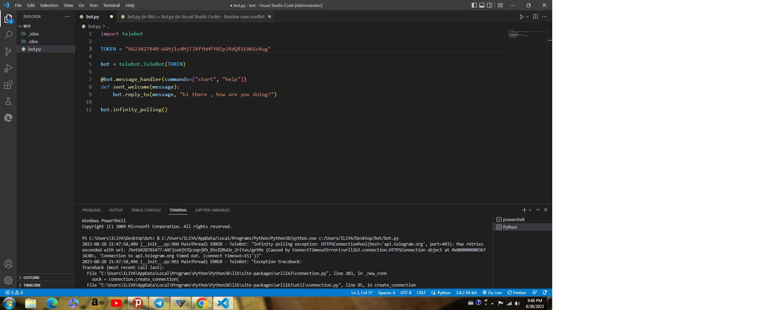
Task: Expand the OUTLINE section
Action: pos(31,278)
